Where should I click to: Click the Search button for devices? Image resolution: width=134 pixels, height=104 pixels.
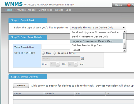(x=21, y=86)
